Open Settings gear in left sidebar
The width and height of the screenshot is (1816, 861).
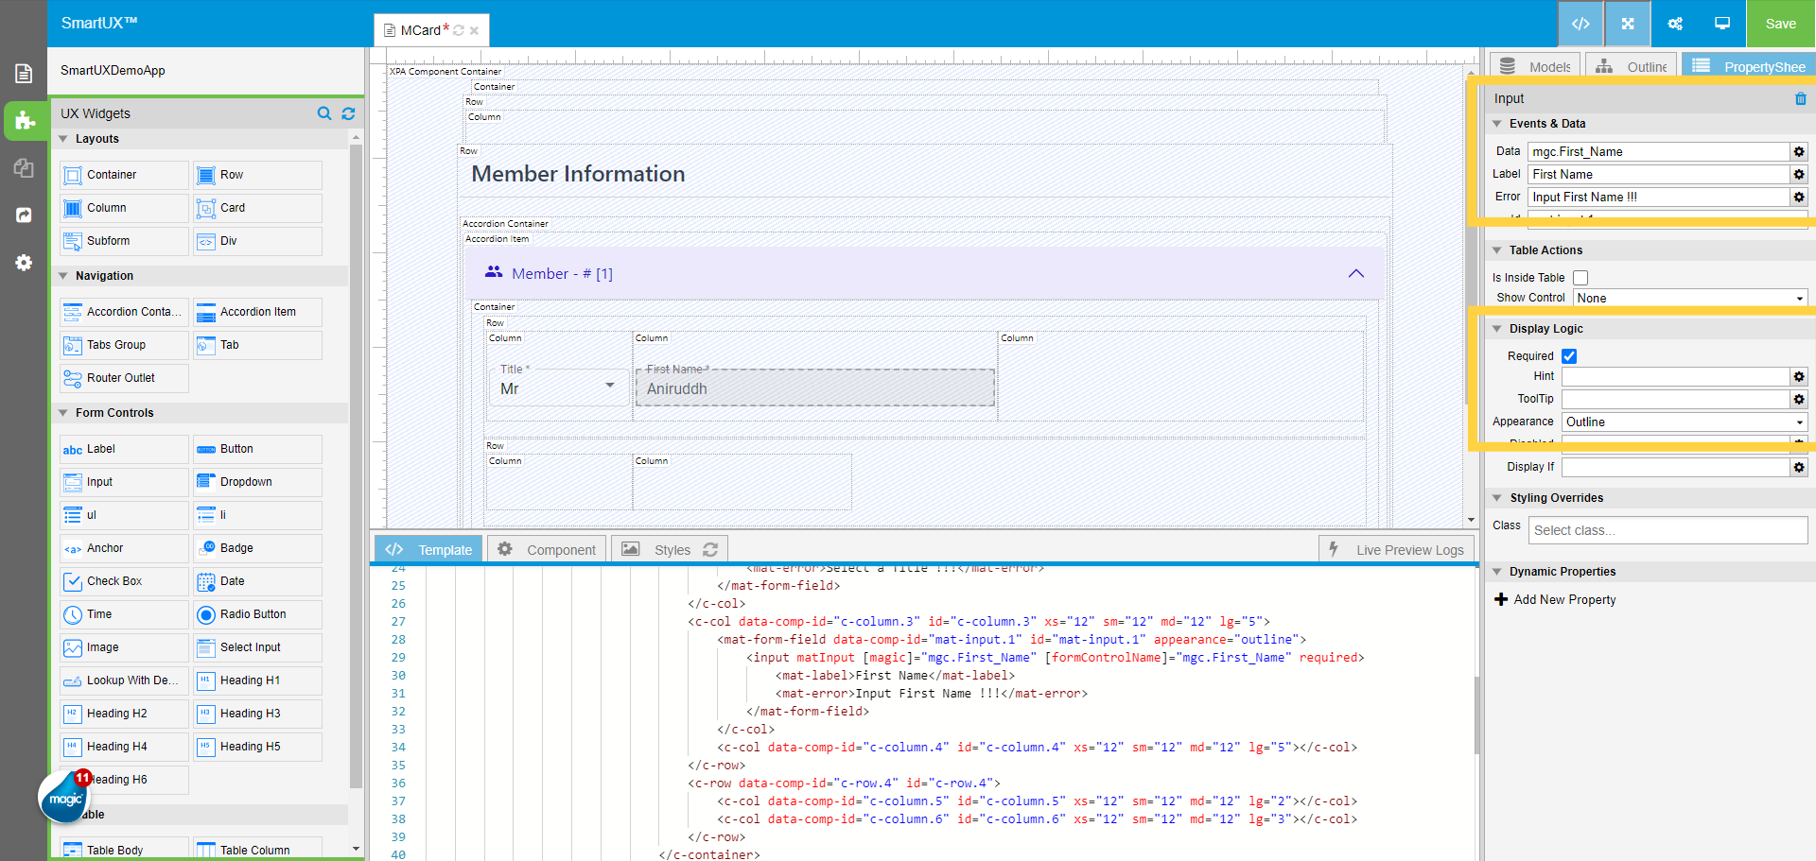tap(24, 263)
